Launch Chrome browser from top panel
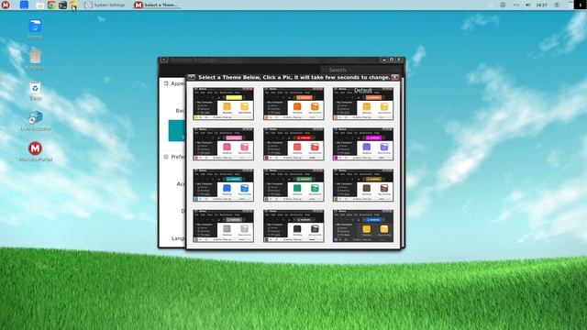 tap(51, 5)
